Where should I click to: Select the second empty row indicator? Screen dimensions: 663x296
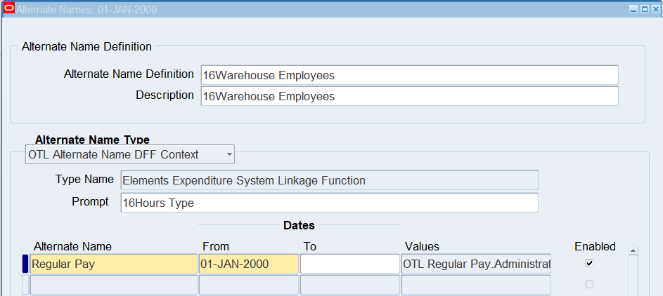(x=26, y=285)
